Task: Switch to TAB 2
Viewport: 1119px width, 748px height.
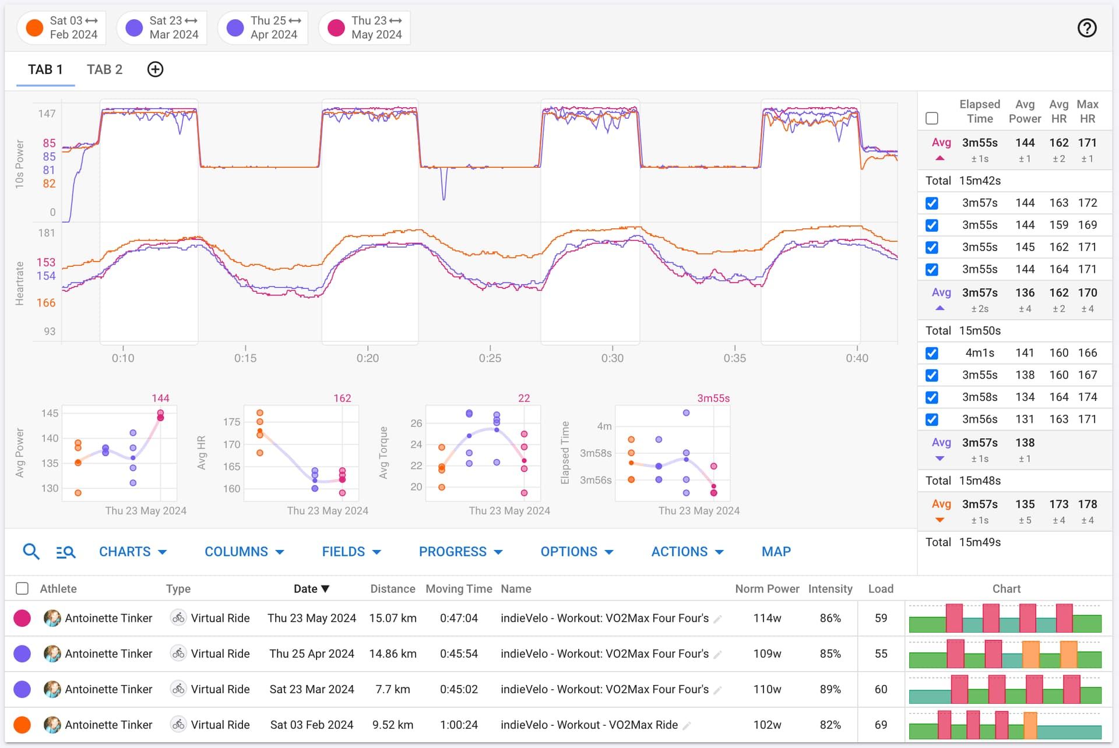Action: click(104, 69)
